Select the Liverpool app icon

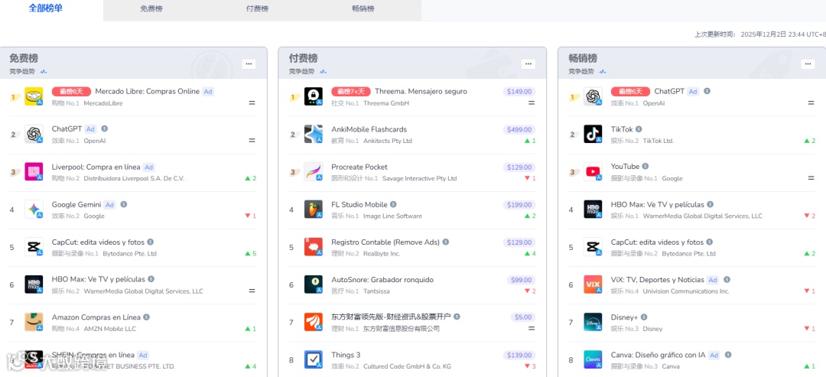(34, 171)
